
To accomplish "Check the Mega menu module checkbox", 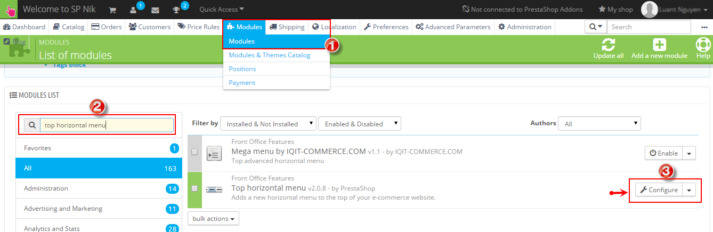I will (x=195, y=152).
